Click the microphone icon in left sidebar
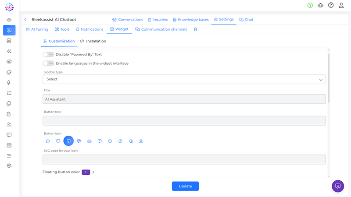The height and width of the screenshot is (197, 351). [9, 82]
